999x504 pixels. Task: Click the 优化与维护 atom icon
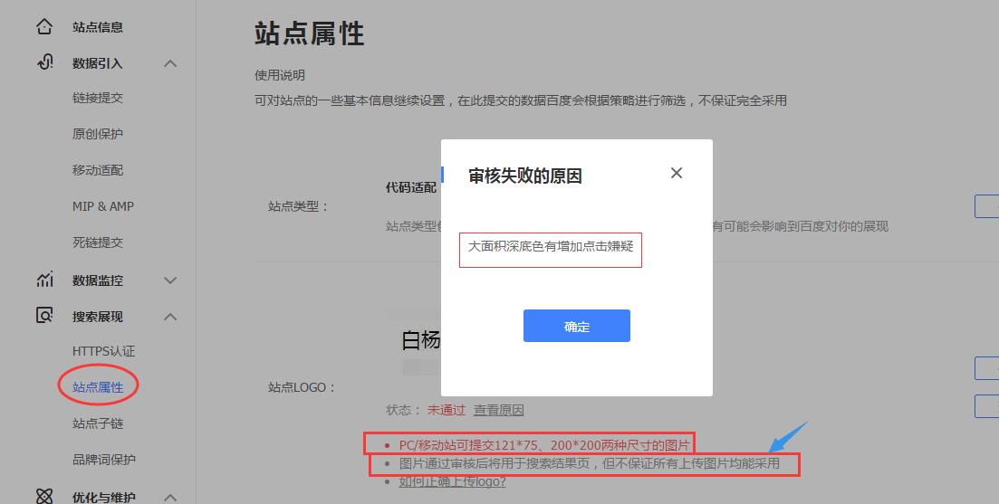pyautogui.click(x=44, y=497)
